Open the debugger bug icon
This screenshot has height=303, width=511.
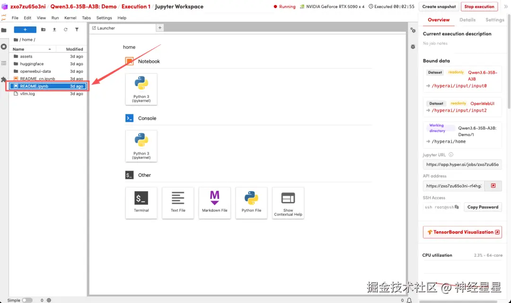point(413,46)
